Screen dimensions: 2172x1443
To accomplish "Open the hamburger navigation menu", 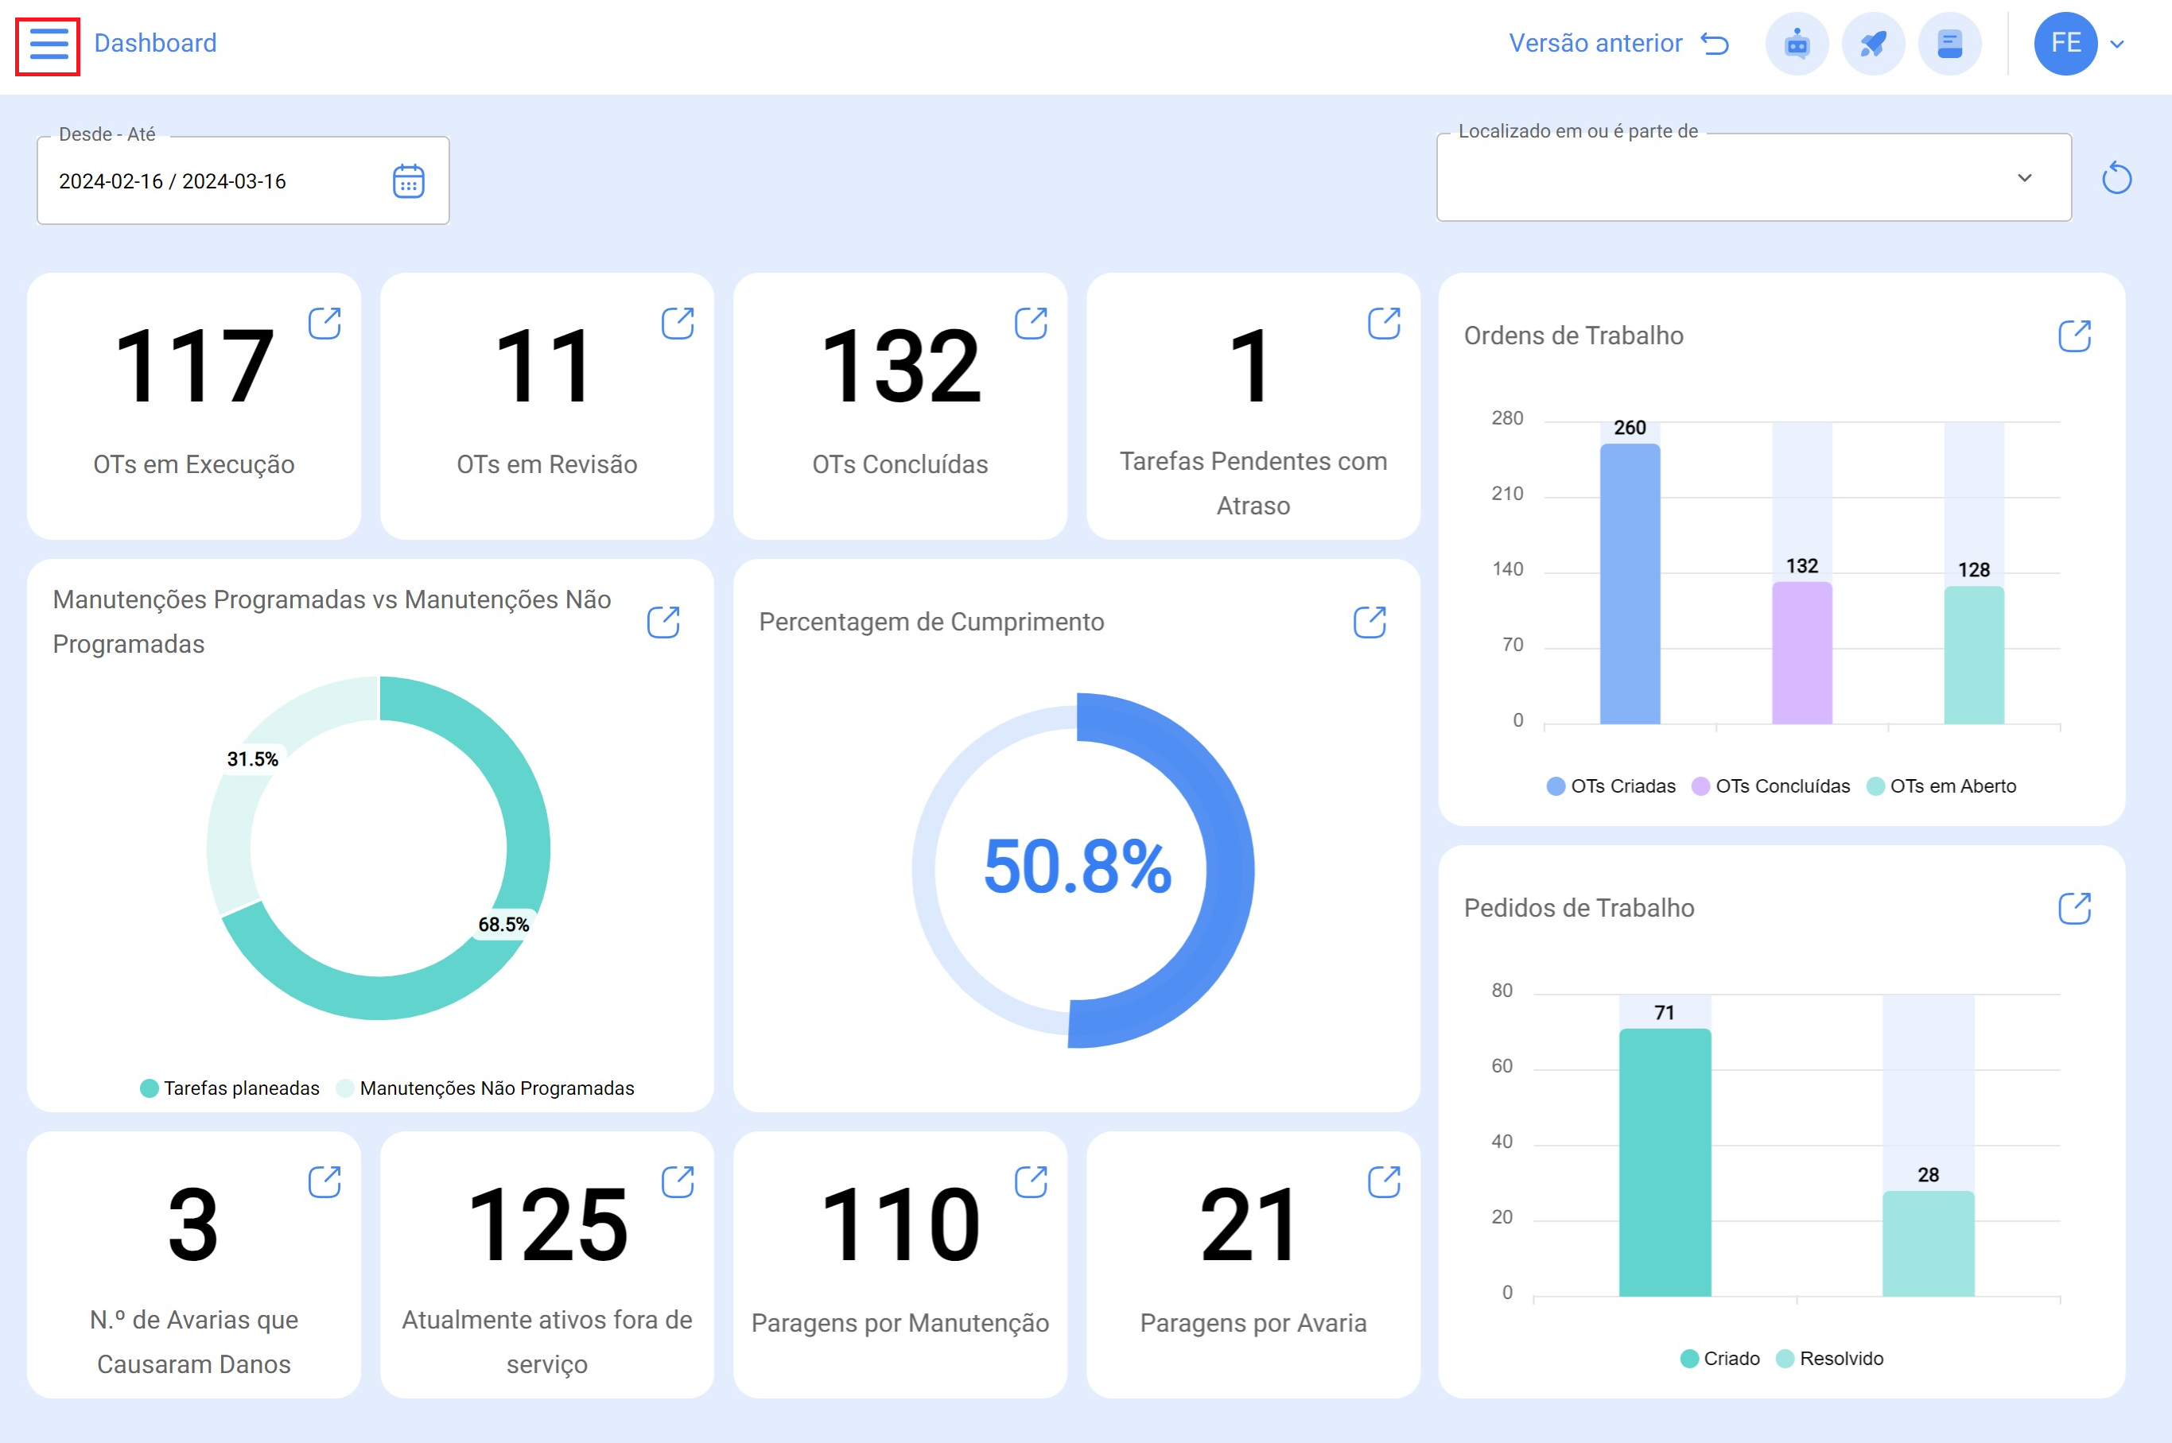I will 48,45.
